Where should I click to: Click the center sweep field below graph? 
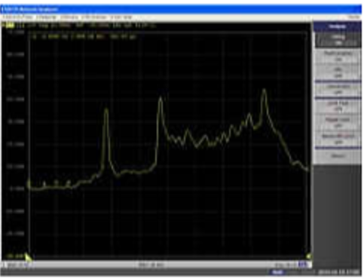151,265
